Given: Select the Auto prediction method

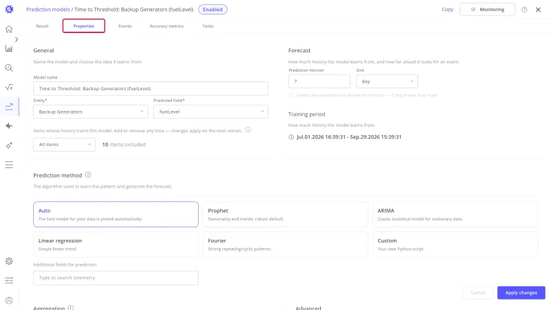Looking at the screenshot, I should [116, 214].
